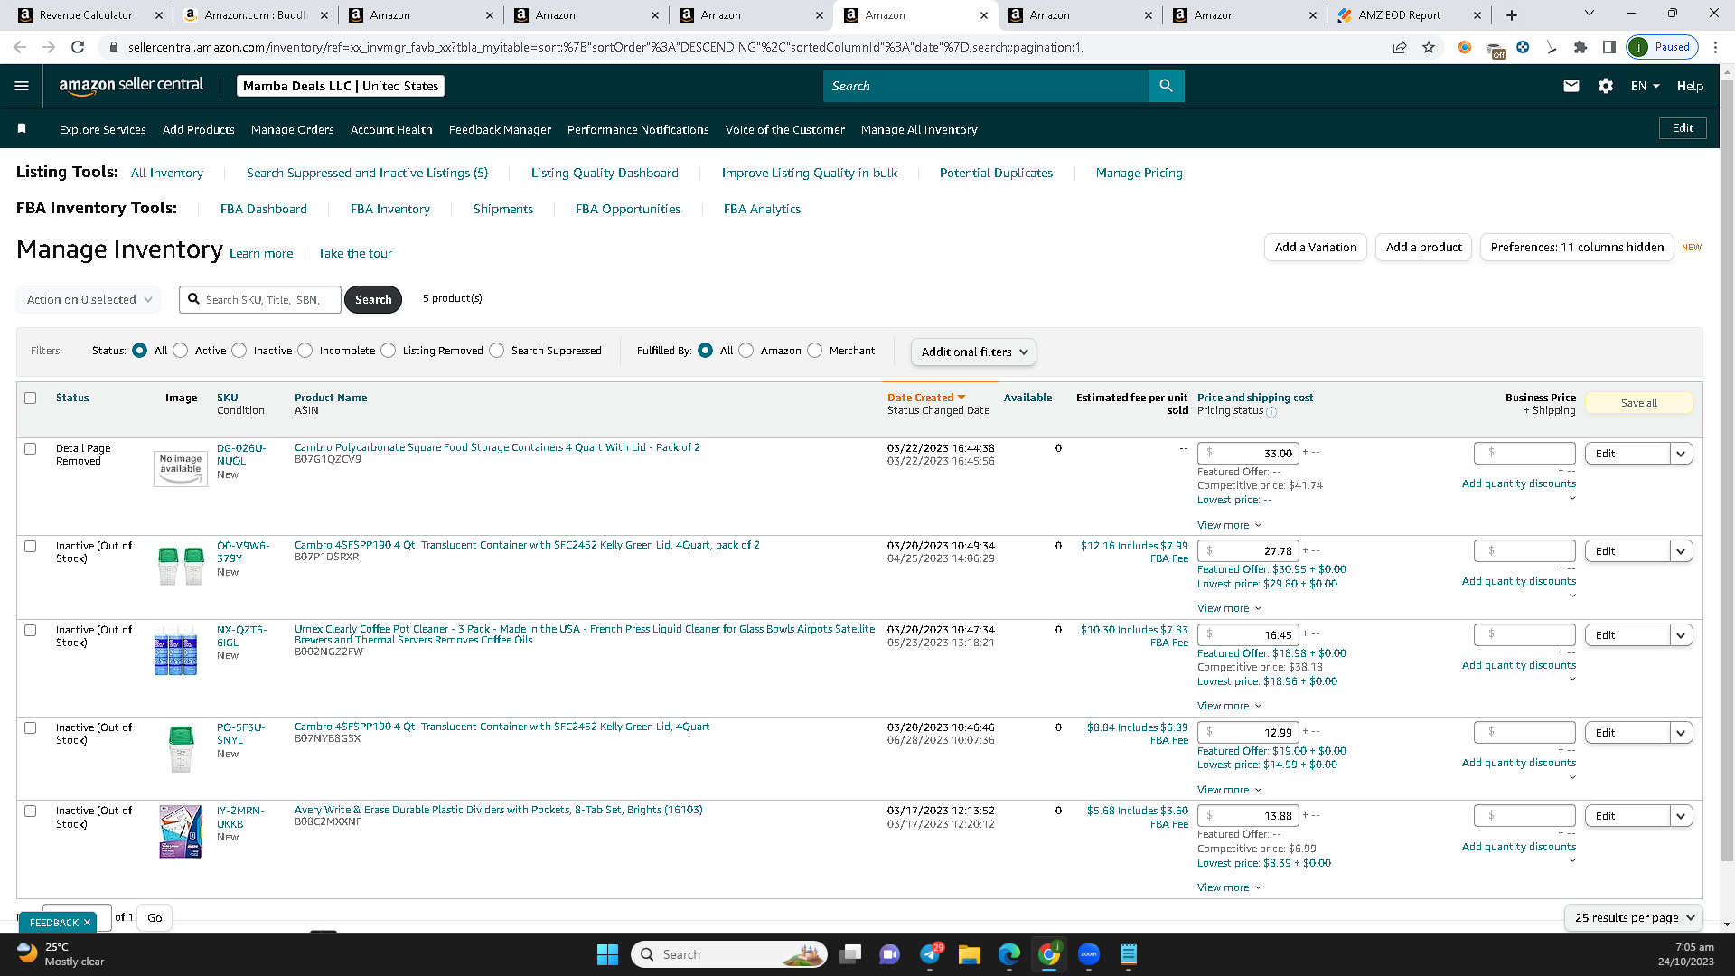This screenshot has width=1735, height=976.
Task: Click the Add a Variation button
Action: click(1316, 247)
